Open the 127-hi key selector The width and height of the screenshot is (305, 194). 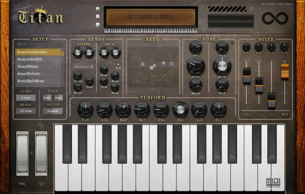pyautogui.click(x=26, y=111)
